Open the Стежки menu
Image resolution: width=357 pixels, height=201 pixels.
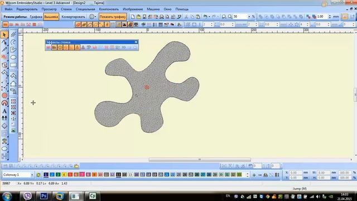66,9
